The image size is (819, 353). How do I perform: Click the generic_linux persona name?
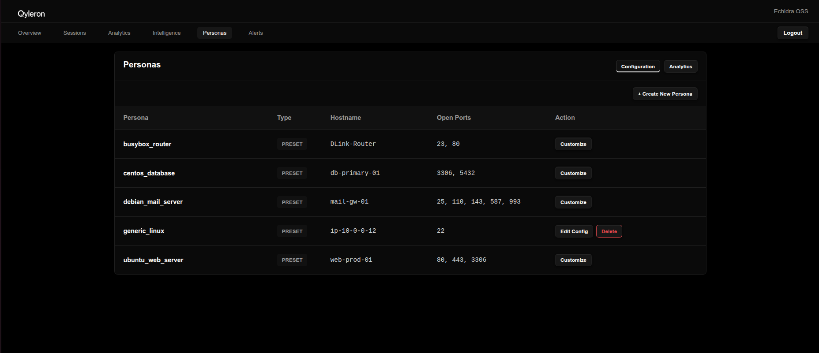point(144,231)
